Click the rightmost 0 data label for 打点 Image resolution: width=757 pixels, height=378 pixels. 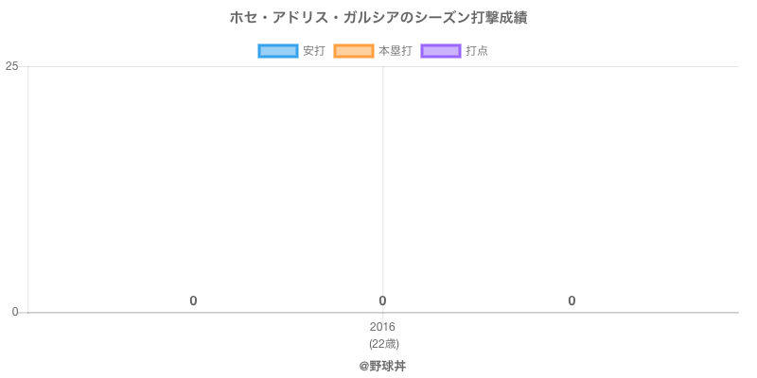(572, 301)
